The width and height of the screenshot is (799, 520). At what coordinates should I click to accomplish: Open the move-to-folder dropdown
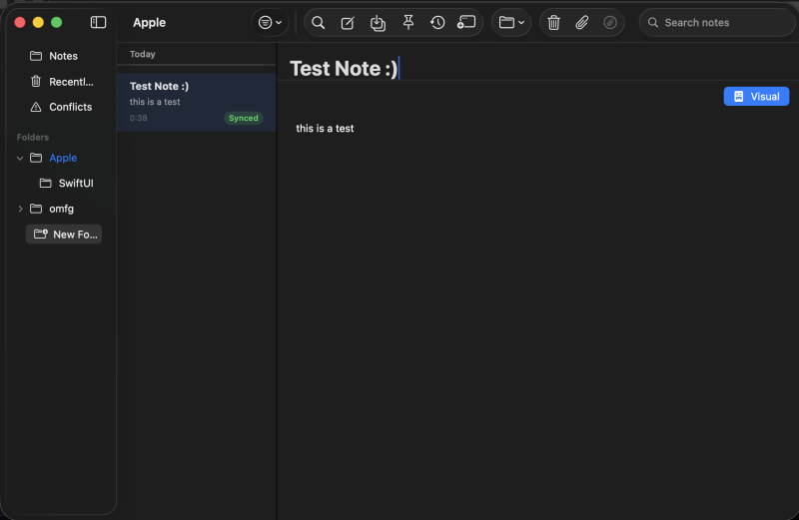coord(511,22)
